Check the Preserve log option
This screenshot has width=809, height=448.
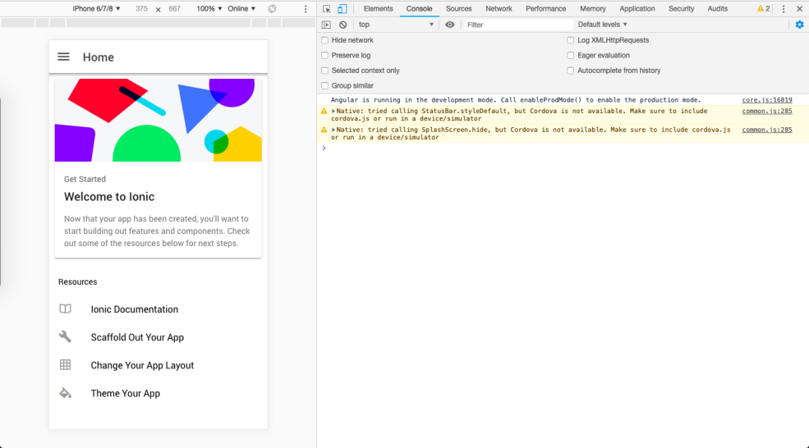(x=325, y=56)
